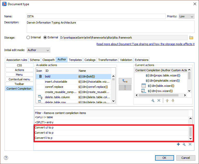
Task: Open the Menu subtab
Action: (19, 75)
